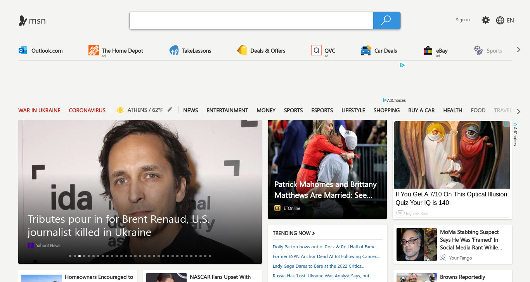530x282 pixels.
Task: Open the War in Ukraine tab
Action: pyautogui.click(x=39, y=110)
